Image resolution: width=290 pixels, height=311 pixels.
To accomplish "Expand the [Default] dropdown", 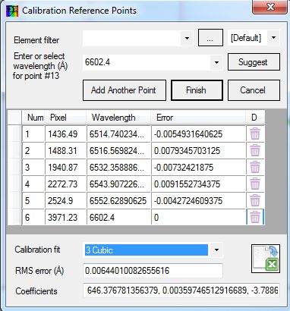I will coord(273,38).
